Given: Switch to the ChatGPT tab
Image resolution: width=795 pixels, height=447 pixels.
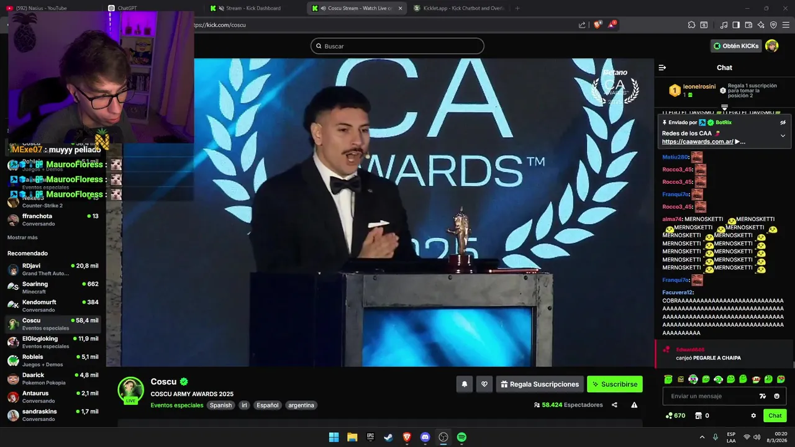Looking at the screenshot, I should click(127, 8).
